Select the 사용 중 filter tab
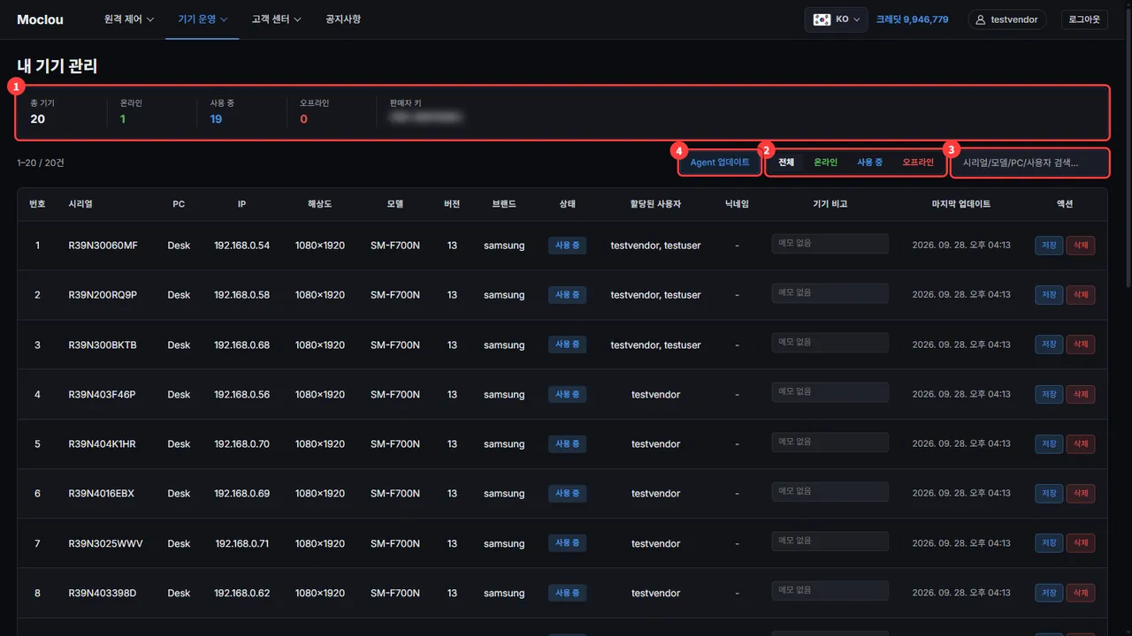 [869, 163]
